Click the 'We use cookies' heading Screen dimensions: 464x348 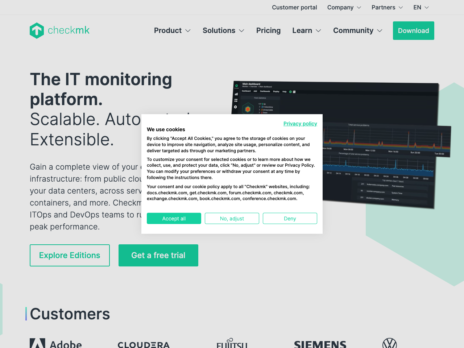click(166, 129)
